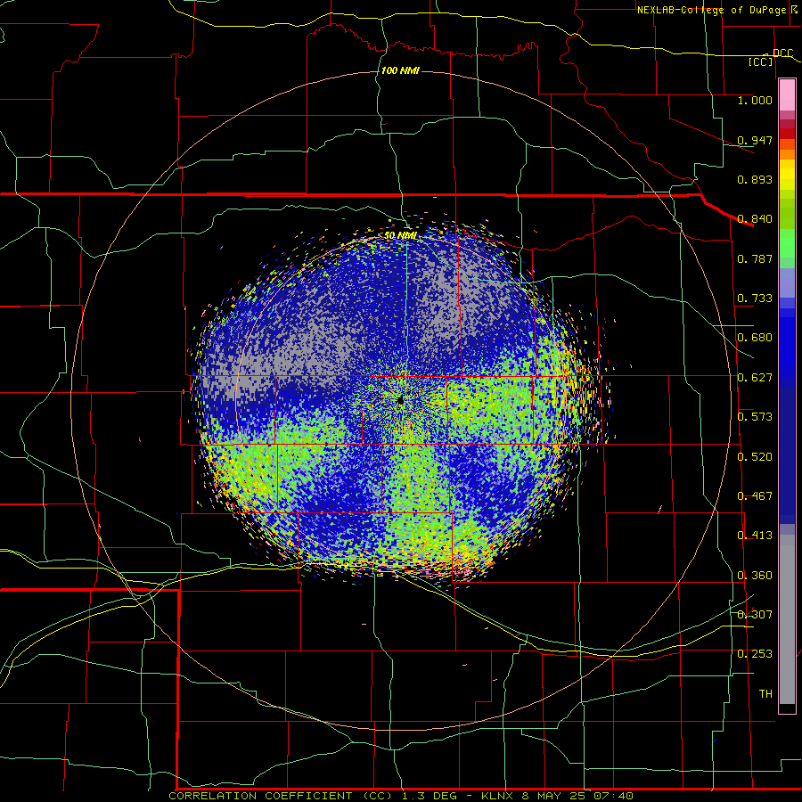
Task: Click the 100 NMI range ring label
Action: pyautogui.click(x=400, y=70)
